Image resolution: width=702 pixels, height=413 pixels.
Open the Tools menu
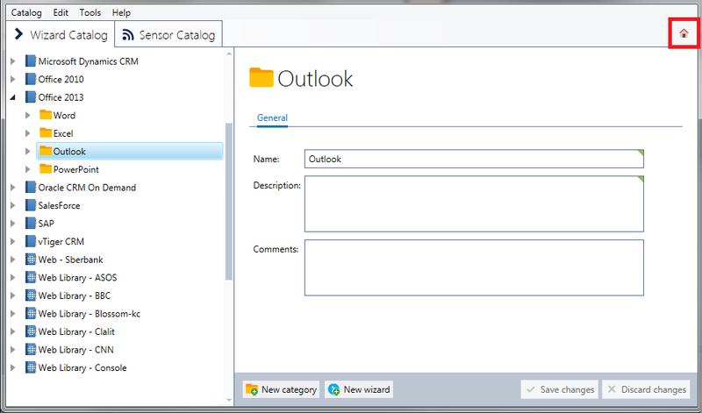click(x=90, y=12)
